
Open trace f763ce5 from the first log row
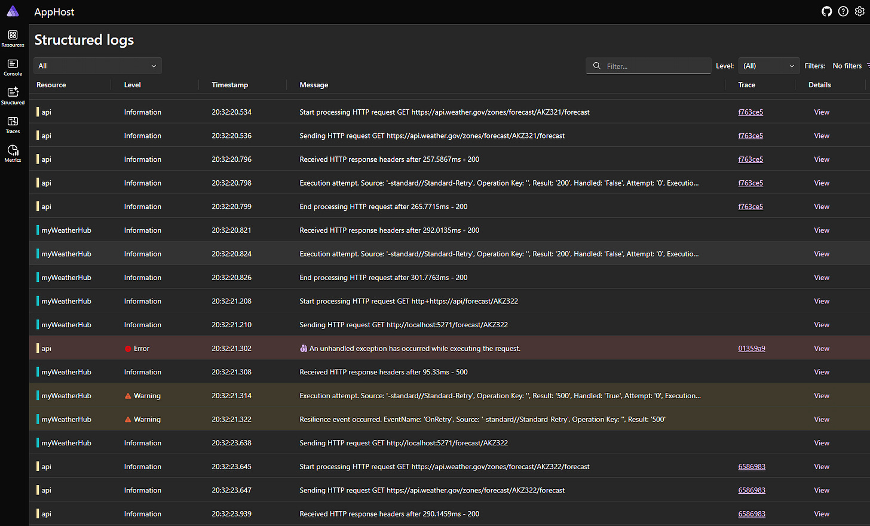pyautogui.click(x=750, y=112)
